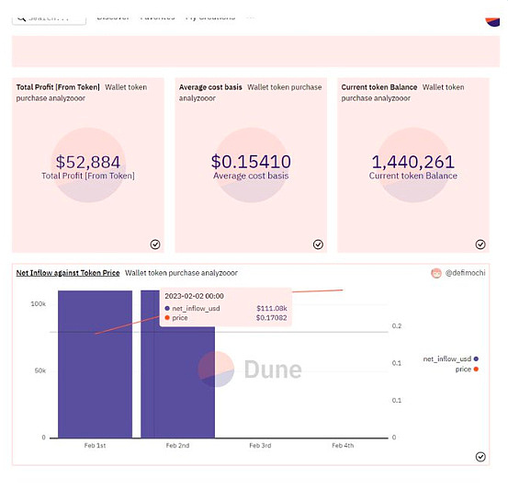Click the checkmark icon on Current token Balance card
The width and height of the screenshot is (508, 489).
pyautogui.click(x=480, y=244)
